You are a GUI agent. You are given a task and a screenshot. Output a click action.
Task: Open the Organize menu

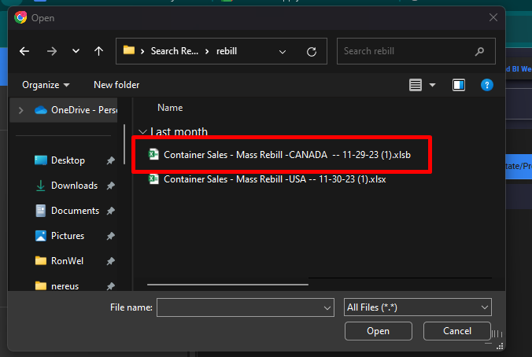(x=46, y=84)
